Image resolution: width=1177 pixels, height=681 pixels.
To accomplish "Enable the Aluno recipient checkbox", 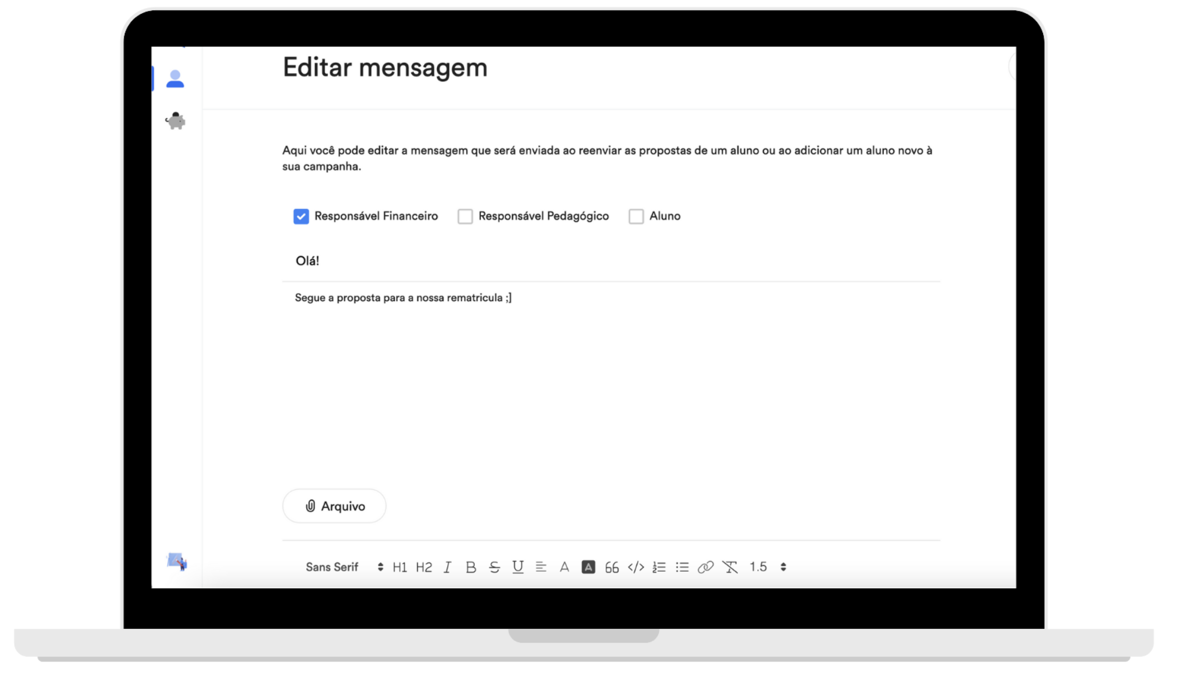I will click(636, 216).
